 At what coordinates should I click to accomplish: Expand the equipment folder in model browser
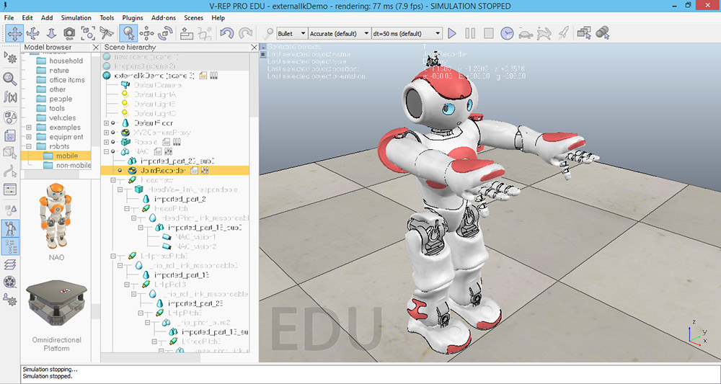(29, 137)
